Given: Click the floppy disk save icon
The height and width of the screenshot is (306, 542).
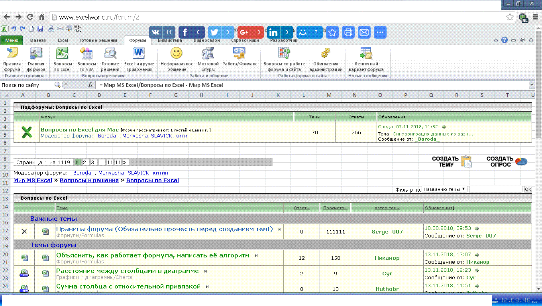Looking at the screenshot, I should coord(40,29).
